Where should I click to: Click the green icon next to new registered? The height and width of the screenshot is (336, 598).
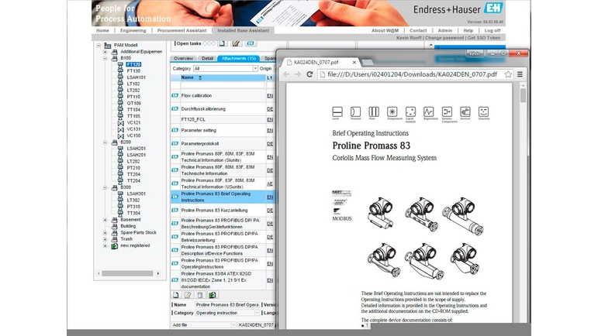pyautogui.click(x=114, y=246)
